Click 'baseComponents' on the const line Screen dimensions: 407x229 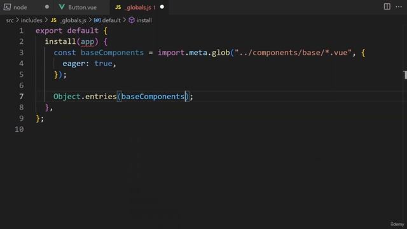(112, 53)
